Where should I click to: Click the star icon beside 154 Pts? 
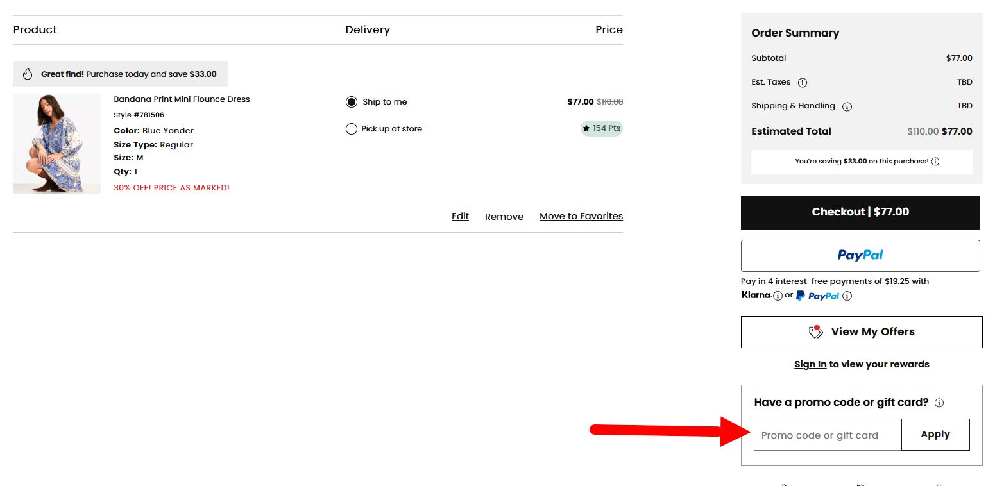(x=587, y=128)
